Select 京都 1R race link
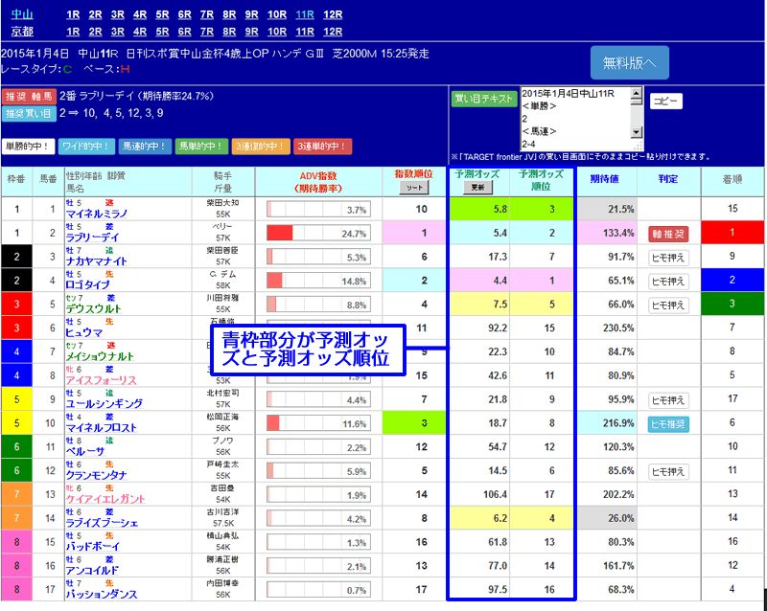The image size is (767, 611). (73, 32)
